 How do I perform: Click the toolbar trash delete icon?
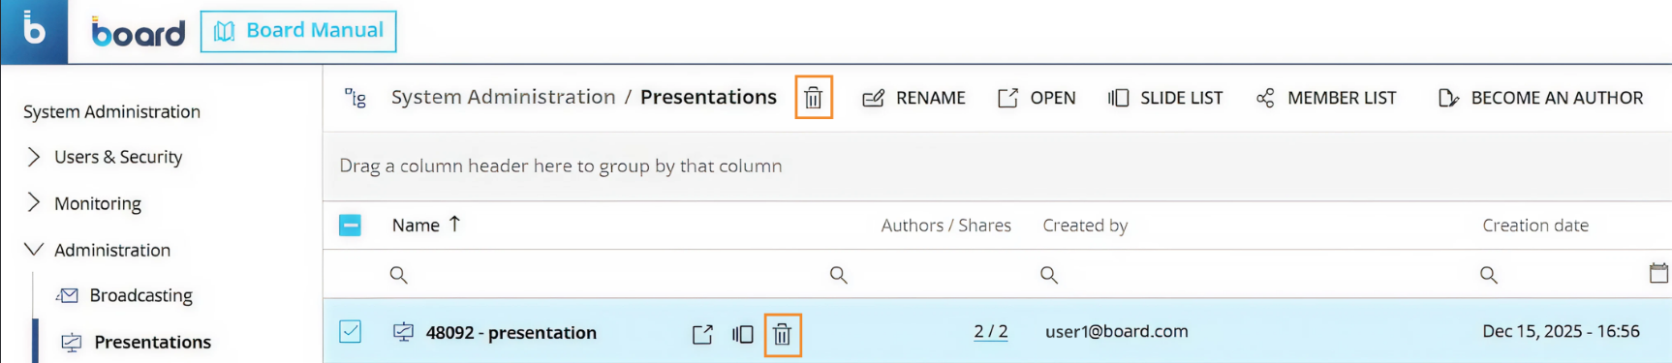click(814, 98)
